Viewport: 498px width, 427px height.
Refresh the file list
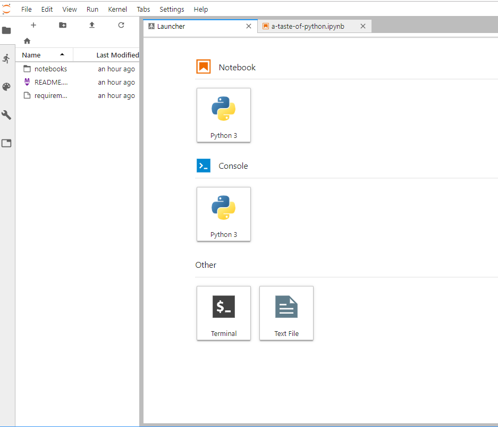(x=121, y=25)
